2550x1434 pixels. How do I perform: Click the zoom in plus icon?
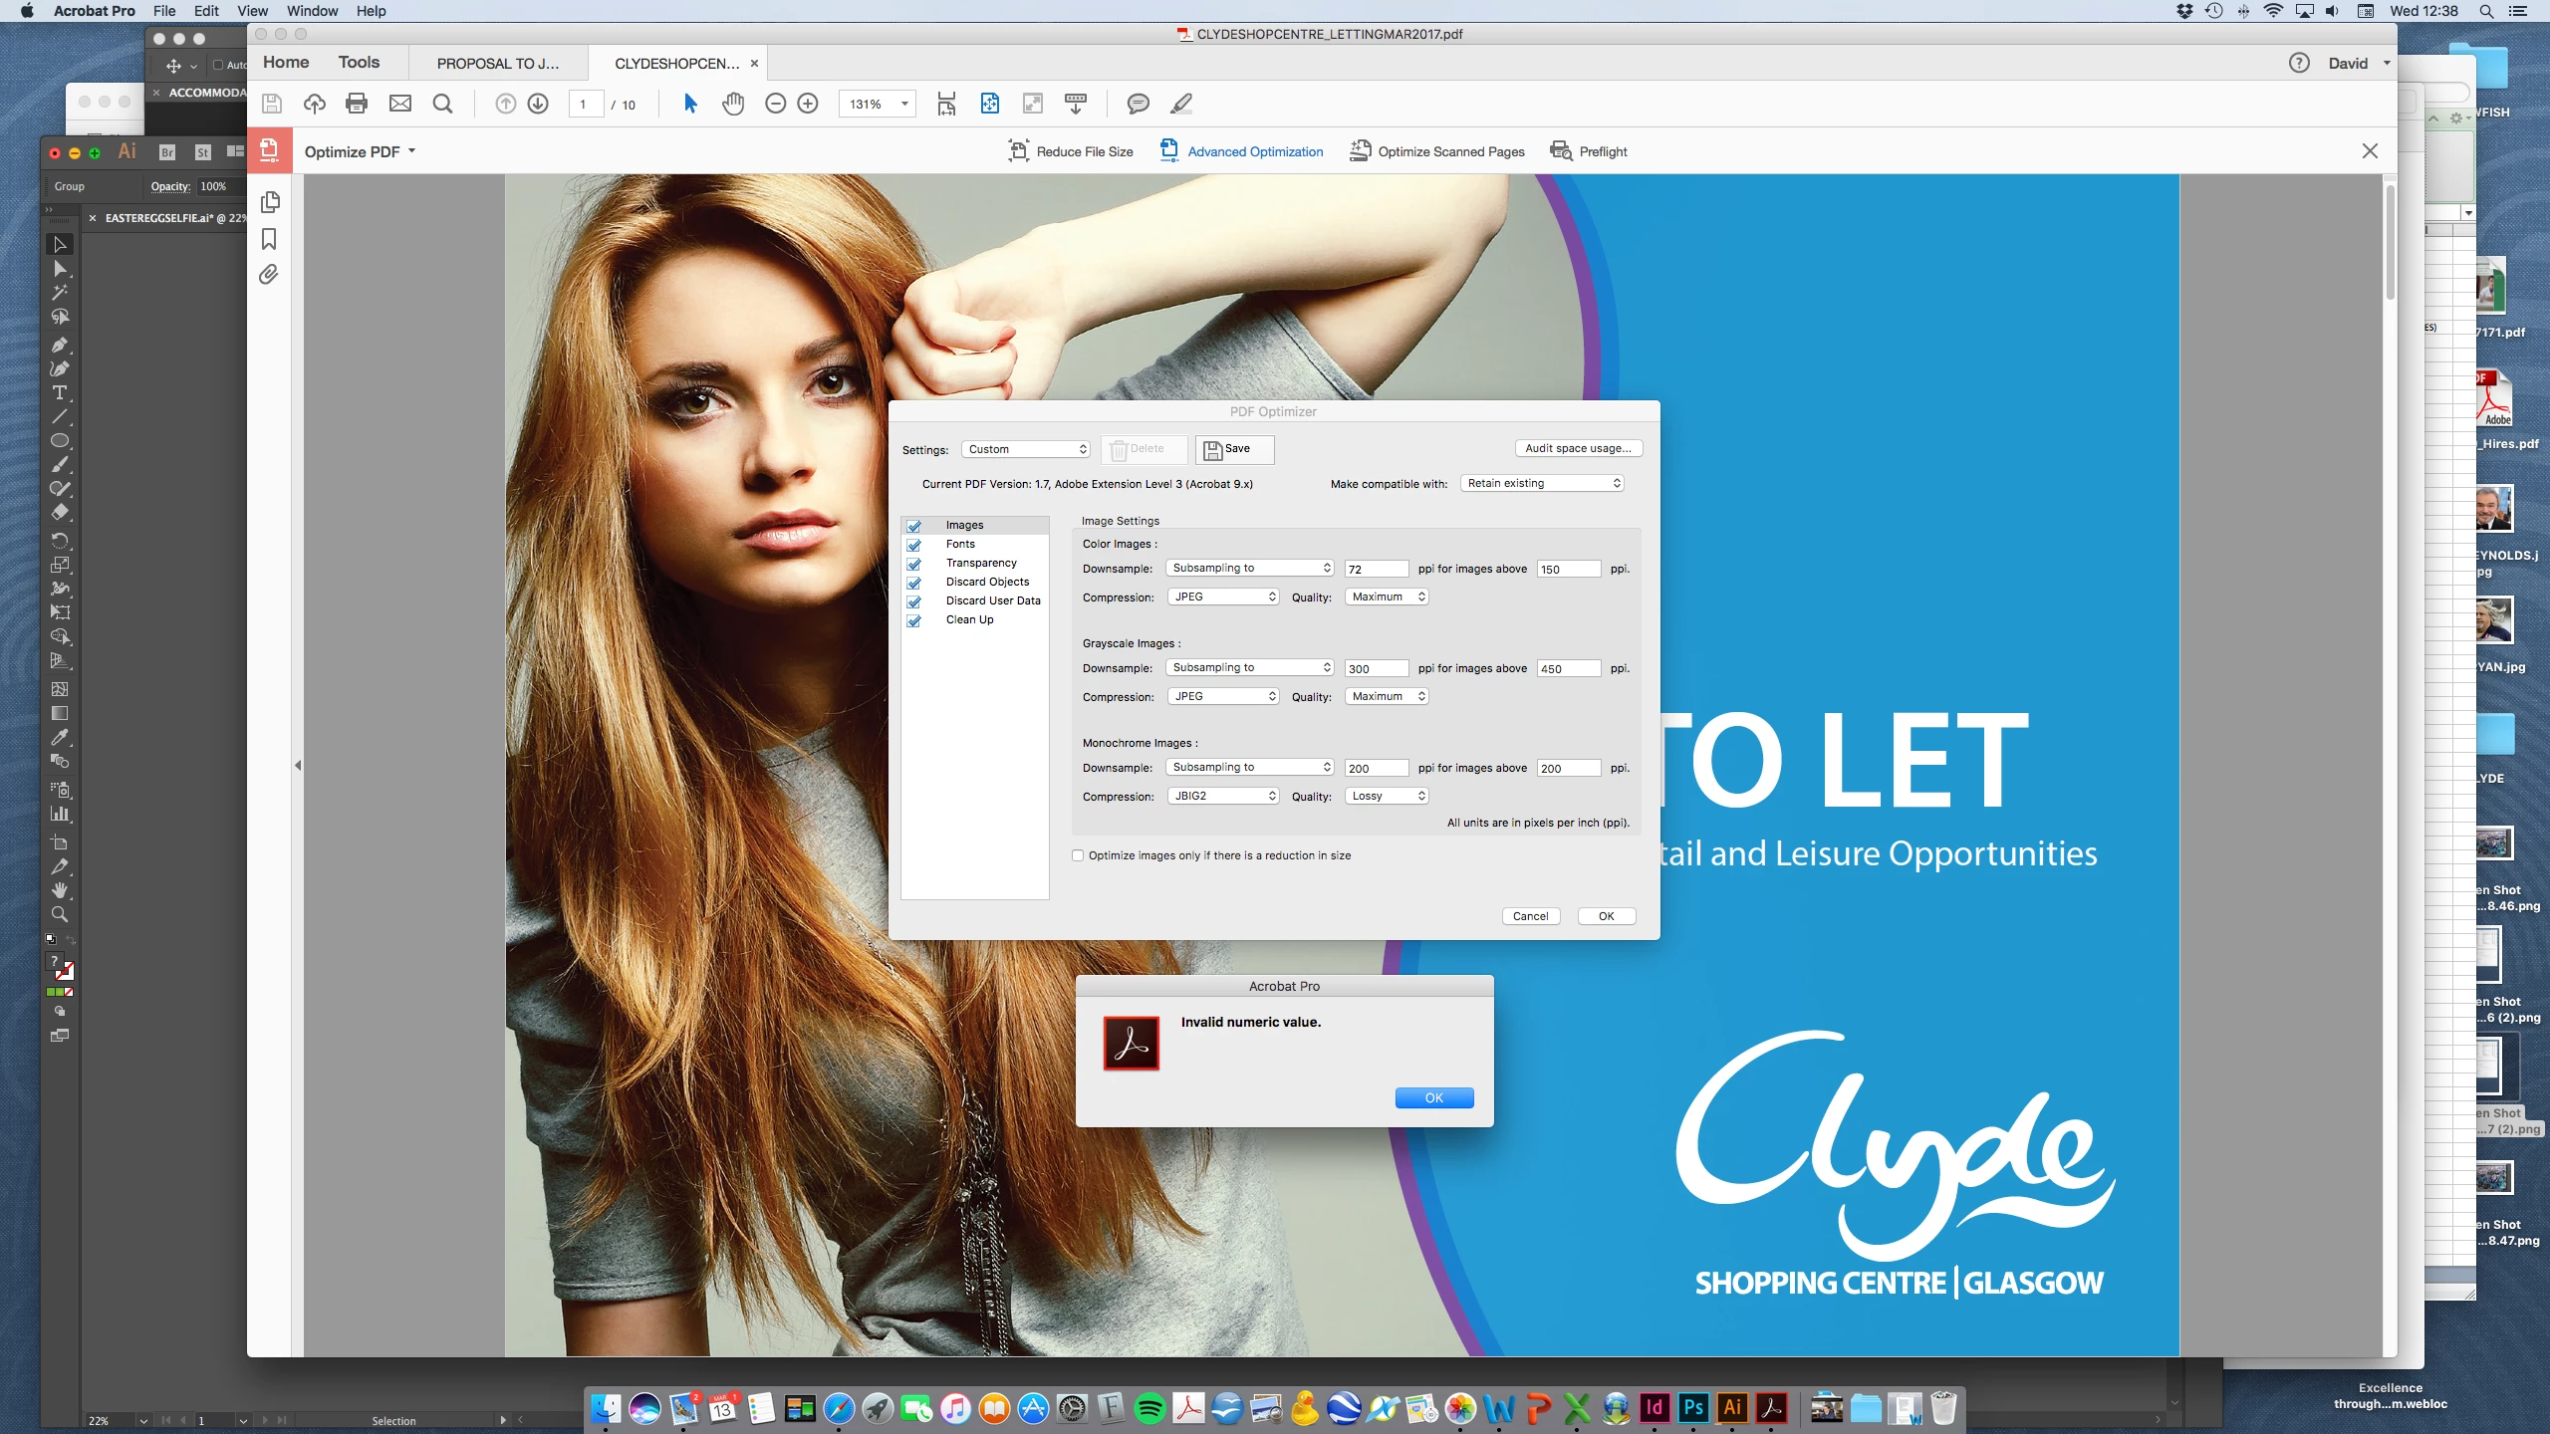808,104
